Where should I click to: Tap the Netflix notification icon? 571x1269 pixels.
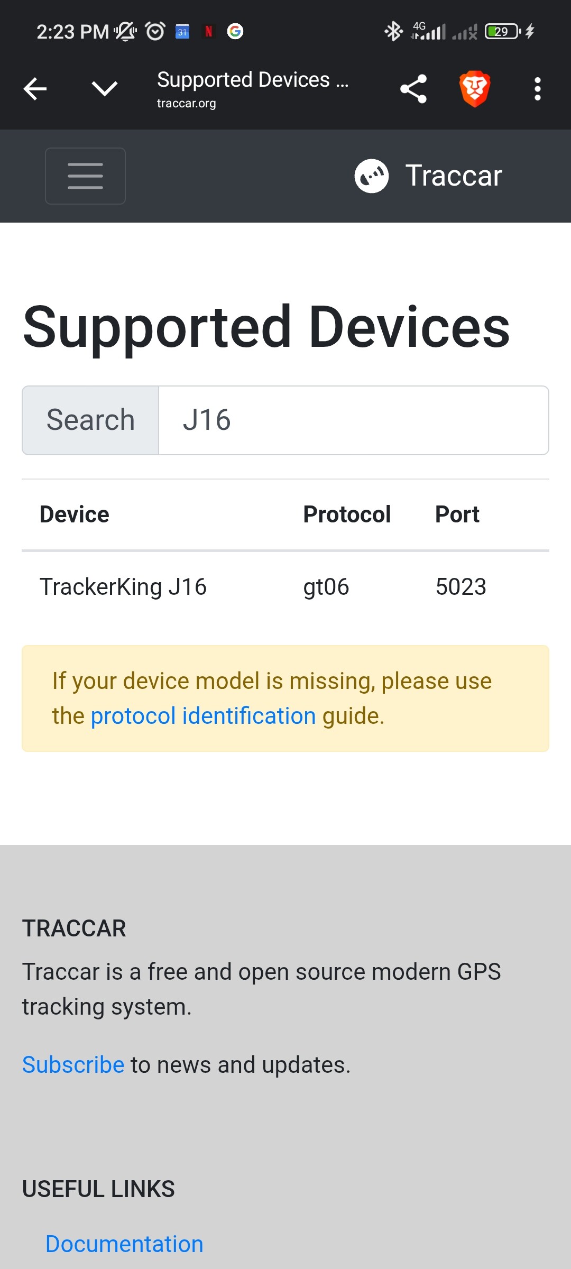(x=209, y=31)
